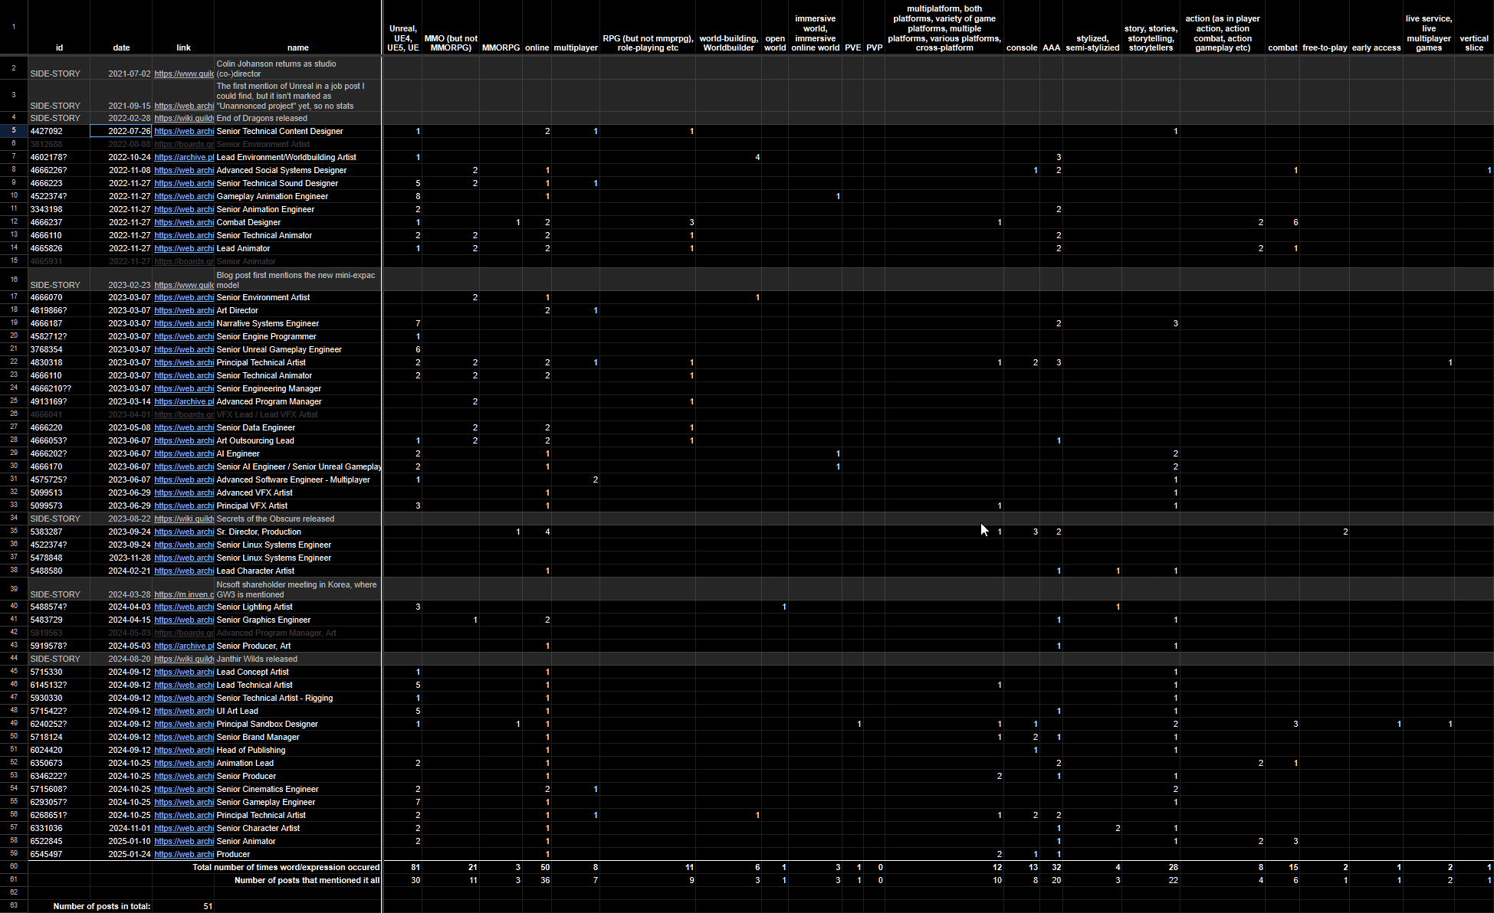Select the highlighted date cell 2022-07-26
The height and width of the screenshot is (913, 1494).
pyautogui.click(x=121, y=131)
